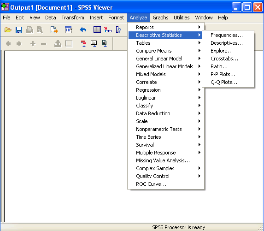Screen dimensions: 264x231
Task: Open the Edit menu
Action: click(x=20, y=18)
